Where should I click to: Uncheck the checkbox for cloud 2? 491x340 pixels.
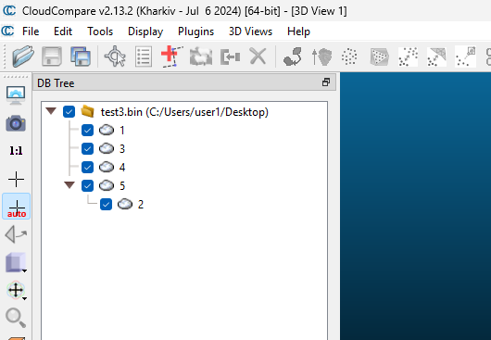[x=106, y=205]
